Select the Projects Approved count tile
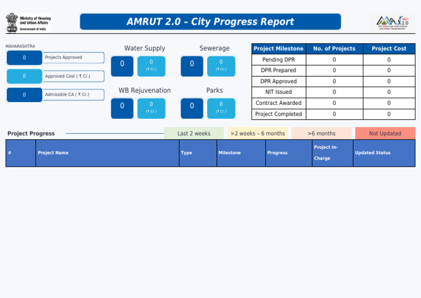This screenshot has height=298, width=421. 25,58
